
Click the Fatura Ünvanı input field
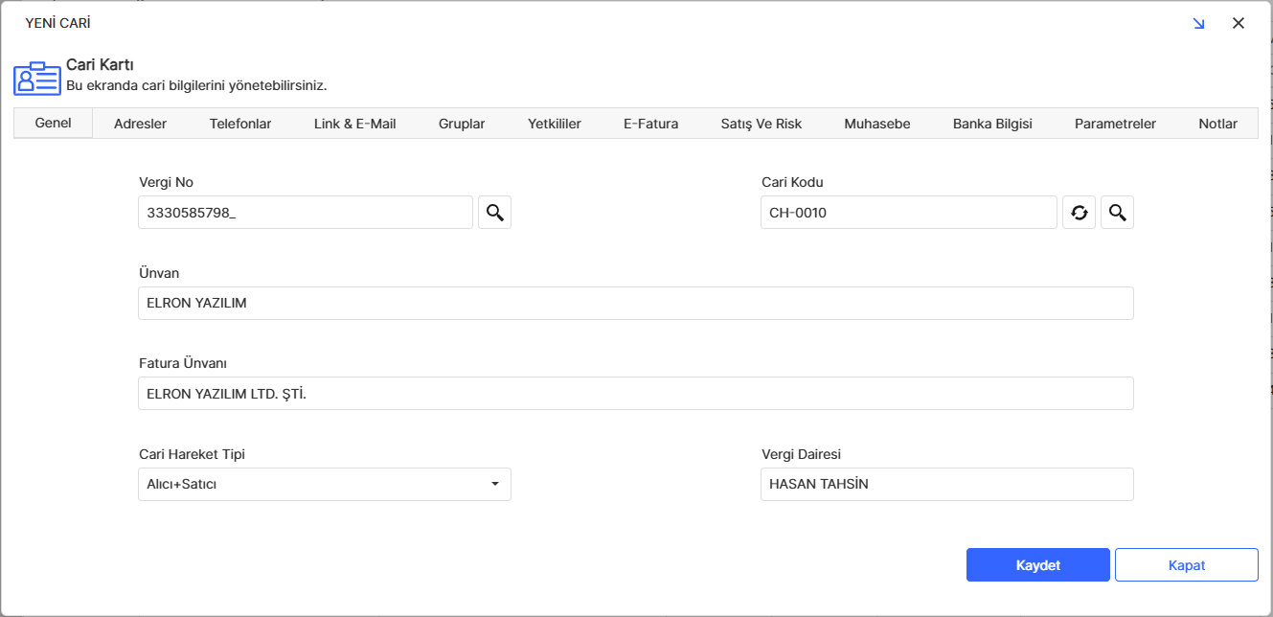click(635, 394)
